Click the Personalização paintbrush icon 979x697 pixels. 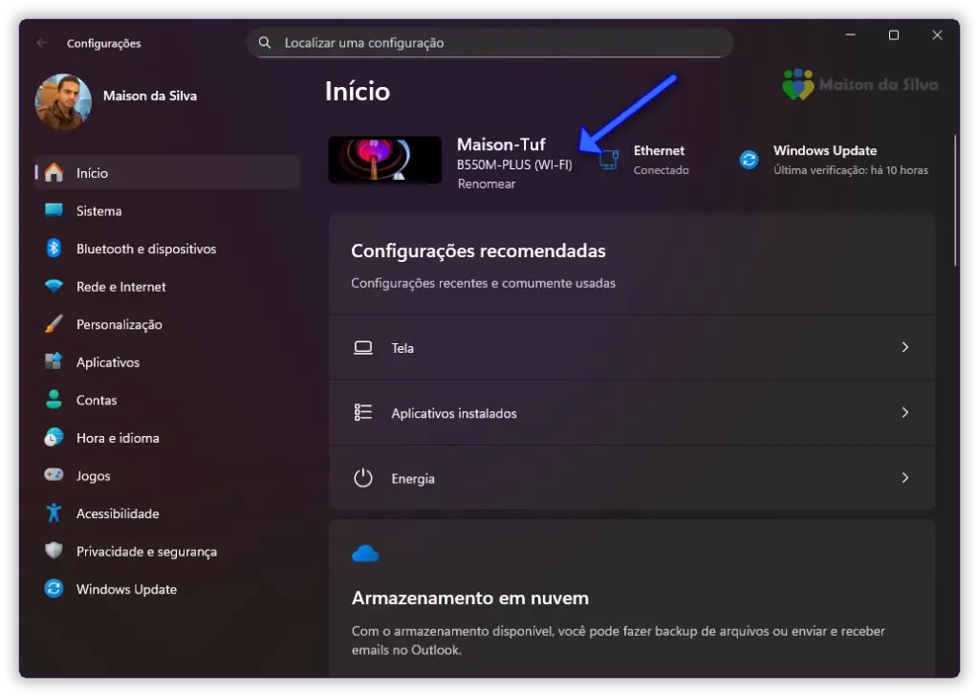(54, 325)
